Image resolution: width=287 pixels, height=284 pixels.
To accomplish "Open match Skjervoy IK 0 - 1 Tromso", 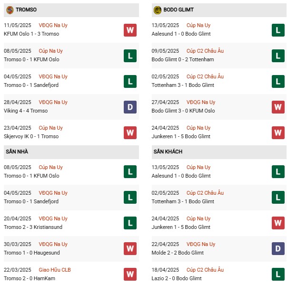I will click(31, 136).
